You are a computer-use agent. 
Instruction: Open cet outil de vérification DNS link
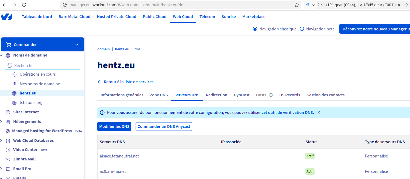click(x=288, y=113)
